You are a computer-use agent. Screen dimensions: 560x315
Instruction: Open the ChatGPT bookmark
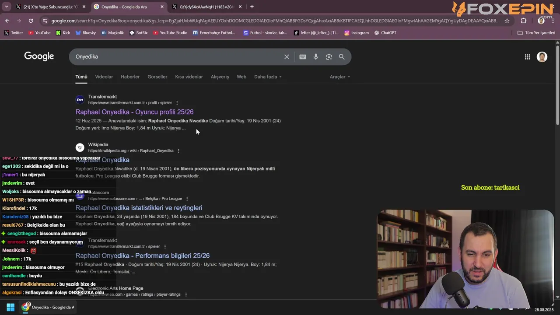click(x=385, y=33)
